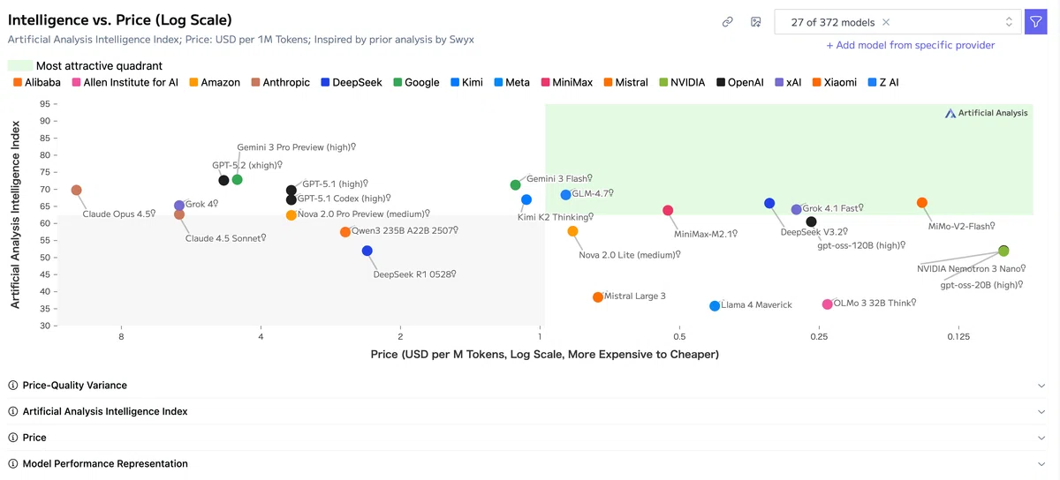Click info icon beside Price-Quality Variance
Screen dimensions: 1060x480
tap(13, 386)
